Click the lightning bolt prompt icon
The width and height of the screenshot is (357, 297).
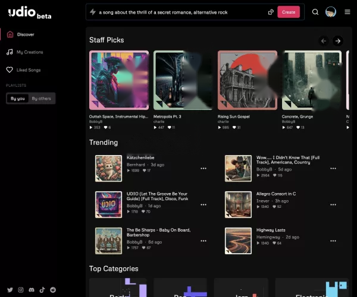93,12
